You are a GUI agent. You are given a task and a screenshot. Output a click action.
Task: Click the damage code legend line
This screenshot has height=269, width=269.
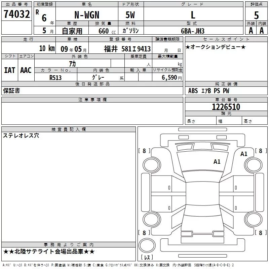click(x=118, y=265)
